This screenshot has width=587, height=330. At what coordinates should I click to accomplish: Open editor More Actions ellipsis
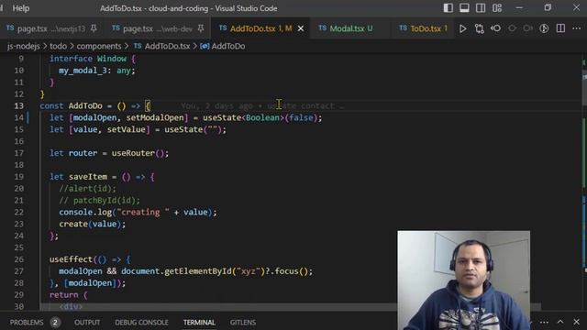(x=577, y=28)
